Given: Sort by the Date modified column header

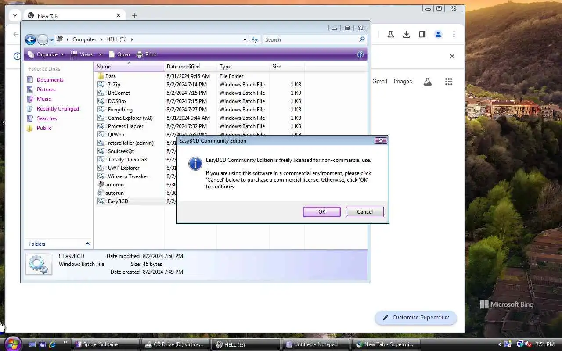Looking at the screenshot, I should pyautogui.click(x=191, y=67).
